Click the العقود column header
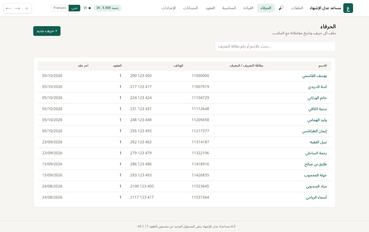369x232 pixels. 117,66
